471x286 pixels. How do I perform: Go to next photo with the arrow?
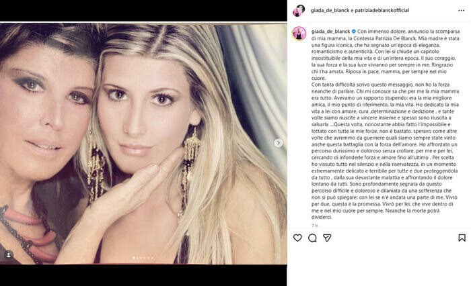pyautogui.click(x=278, y=143)
